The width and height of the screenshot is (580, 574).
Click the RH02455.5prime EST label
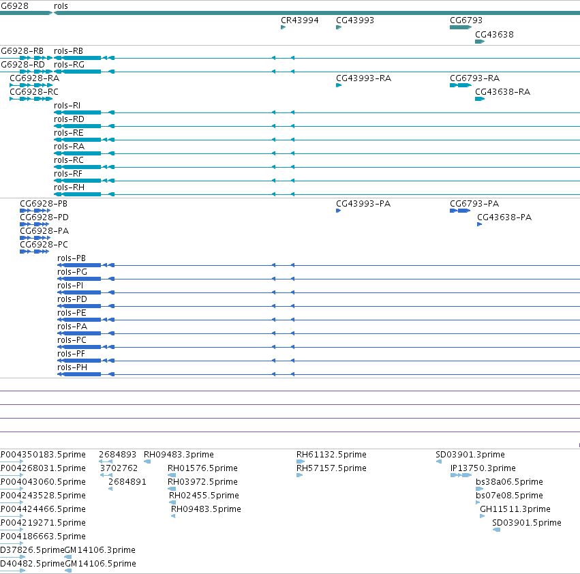coord(204,496)
